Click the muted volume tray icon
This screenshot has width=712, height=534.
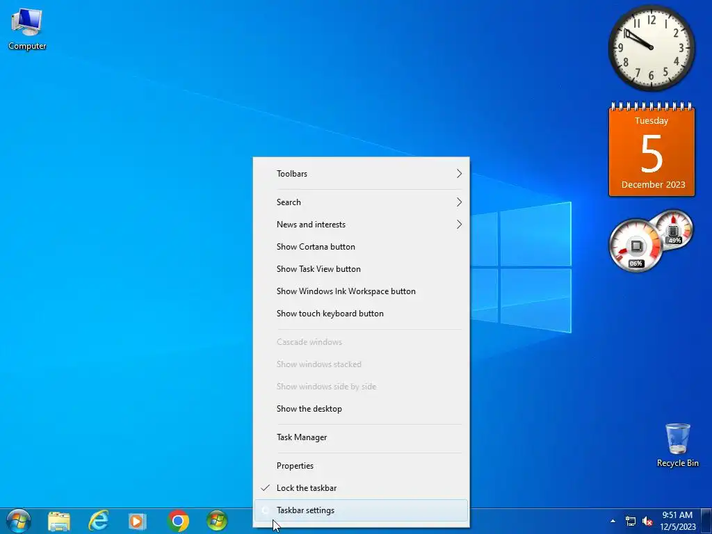click(647, 521)
